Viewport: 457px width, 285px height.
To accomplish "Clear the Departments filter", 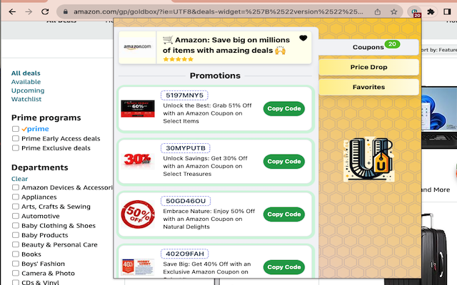I will coord(19,179).
